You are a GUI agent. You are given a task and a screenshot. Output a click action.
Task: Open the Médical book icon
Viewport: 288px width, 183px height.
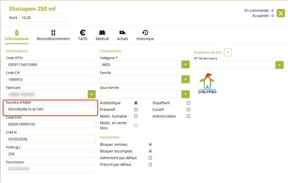102,33
